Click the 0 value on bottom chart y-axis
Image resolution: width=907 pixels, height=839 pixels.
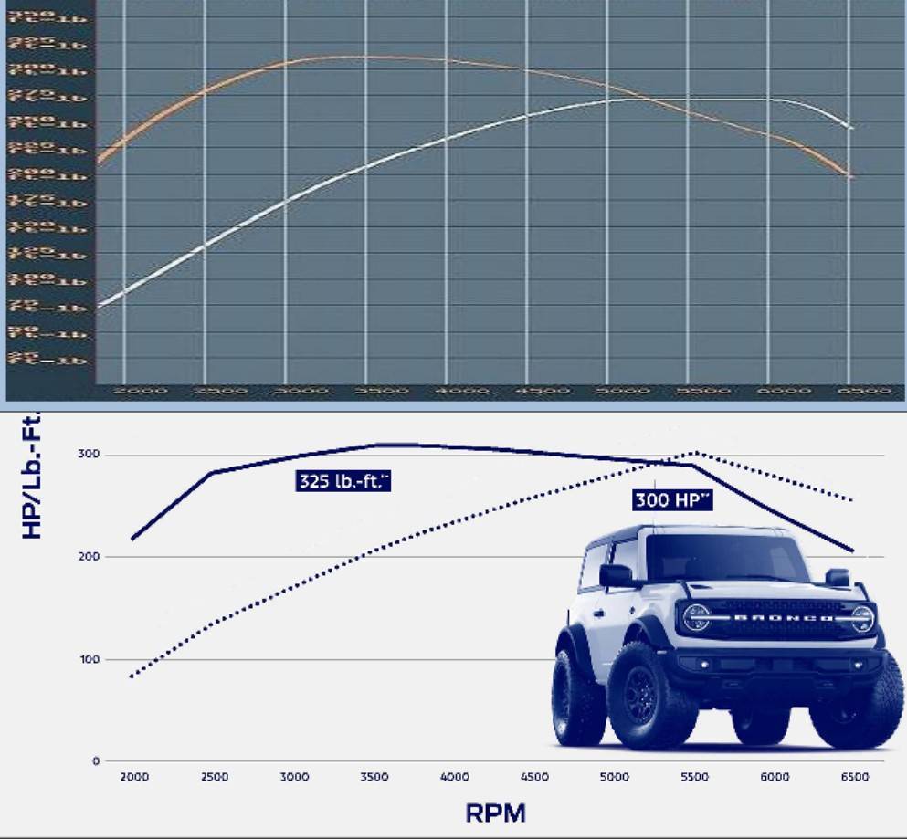[96, 761]
